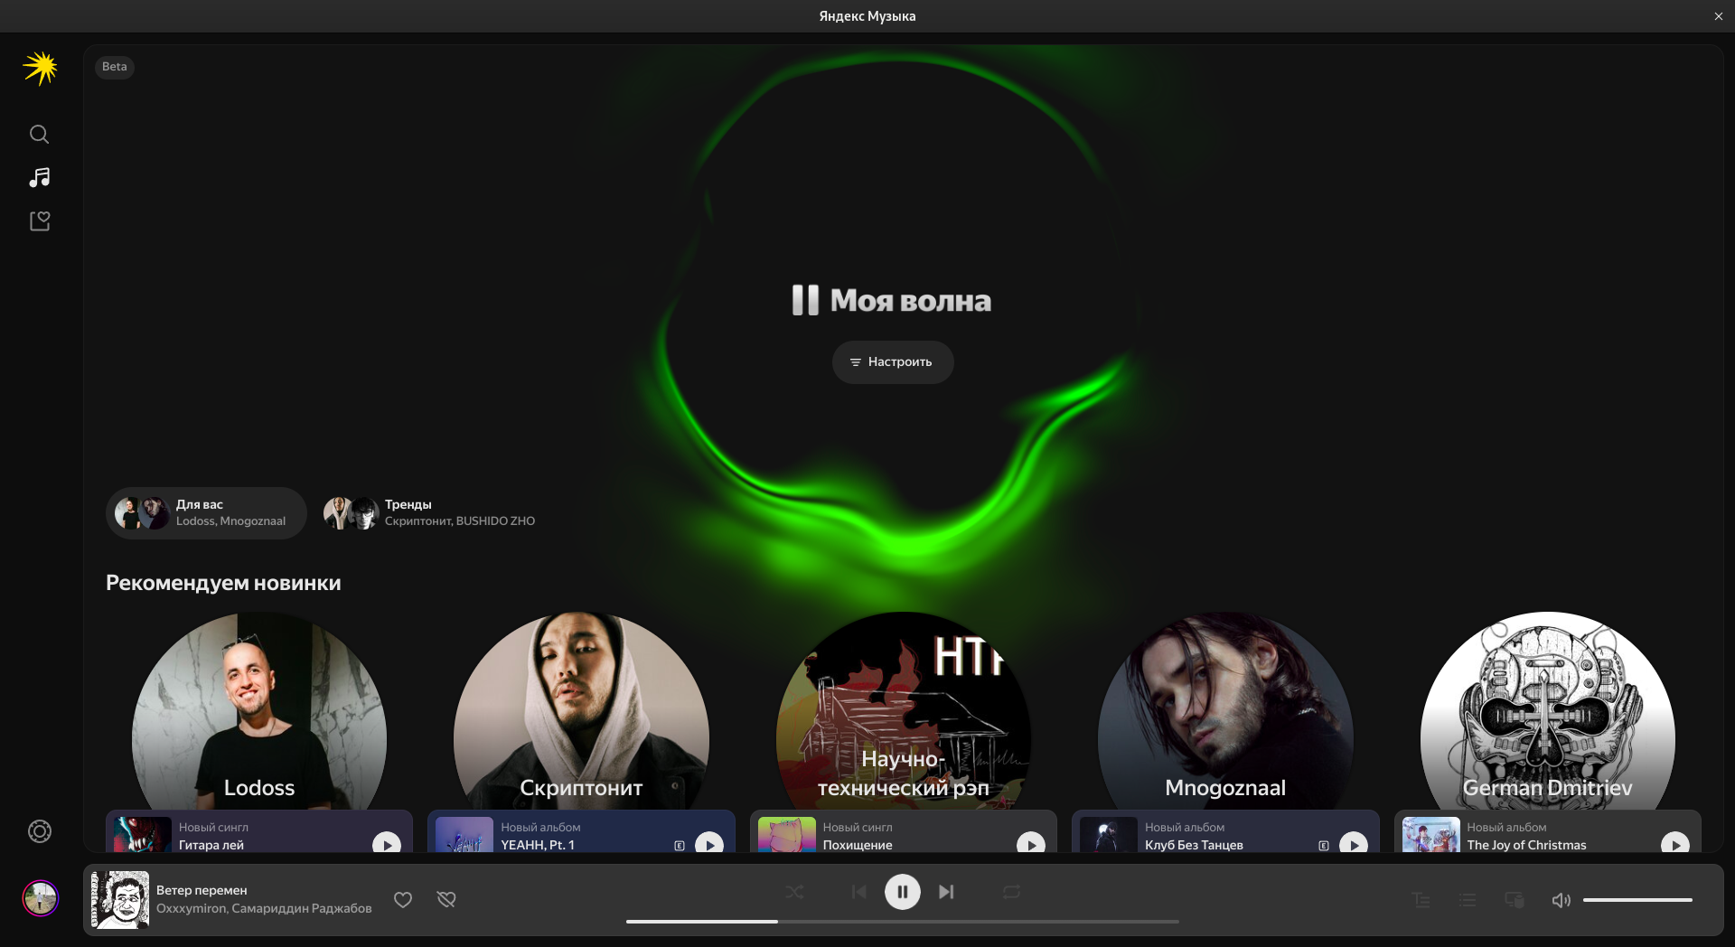Pause playback with the player pause button
The width and height of the screenshot is (1735, 947).
(x=902, y=892)
